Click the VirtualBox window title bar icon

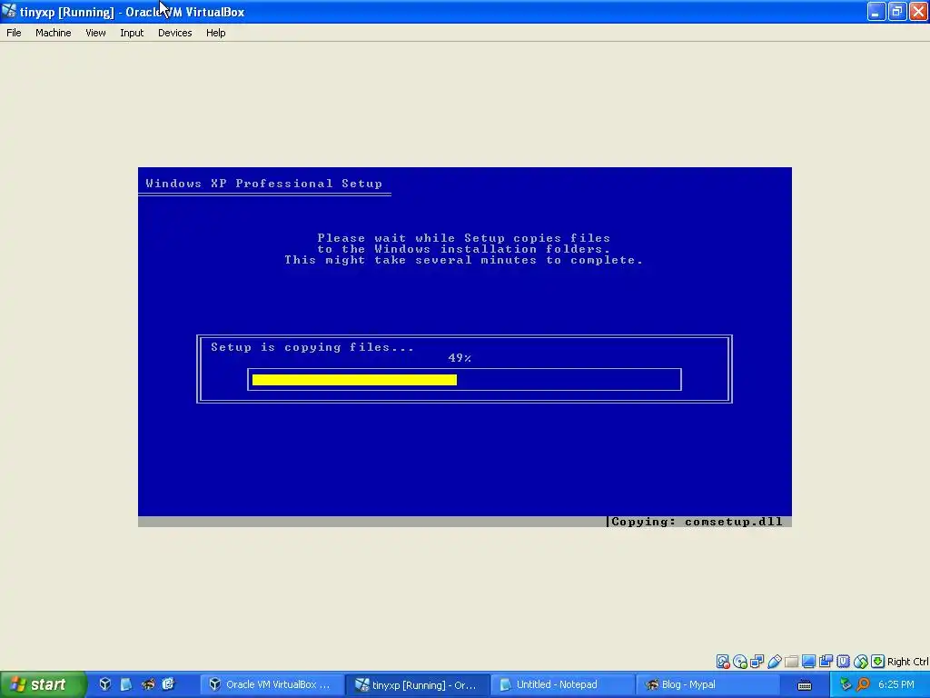9,11
